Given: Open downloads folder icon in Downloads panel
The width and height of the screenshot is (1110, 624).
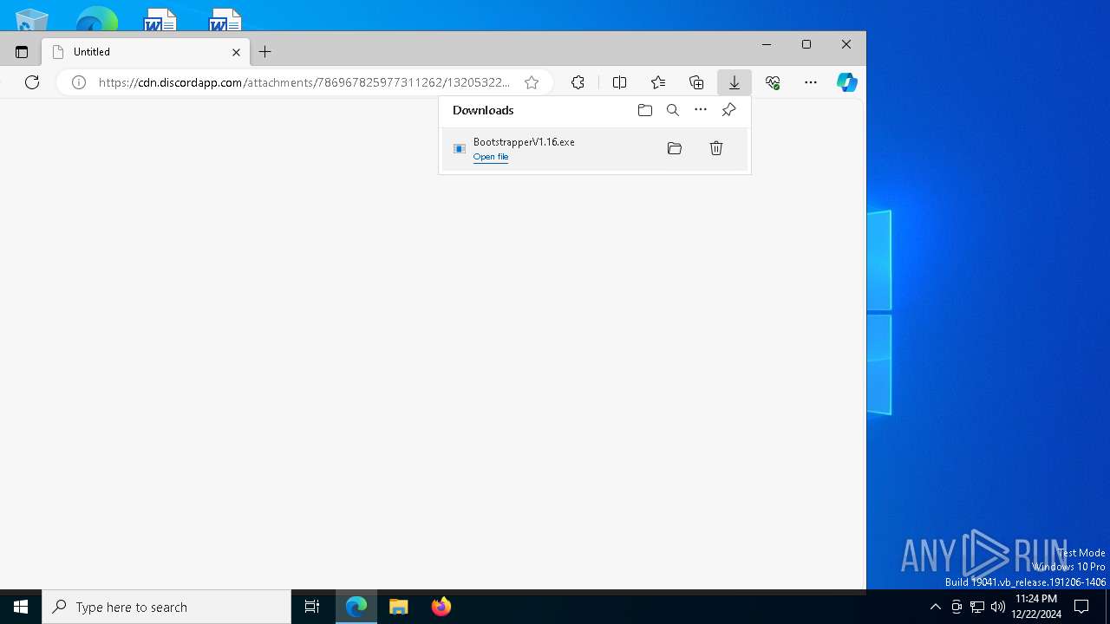Looking at the screenshot, I should click(645, 110).
